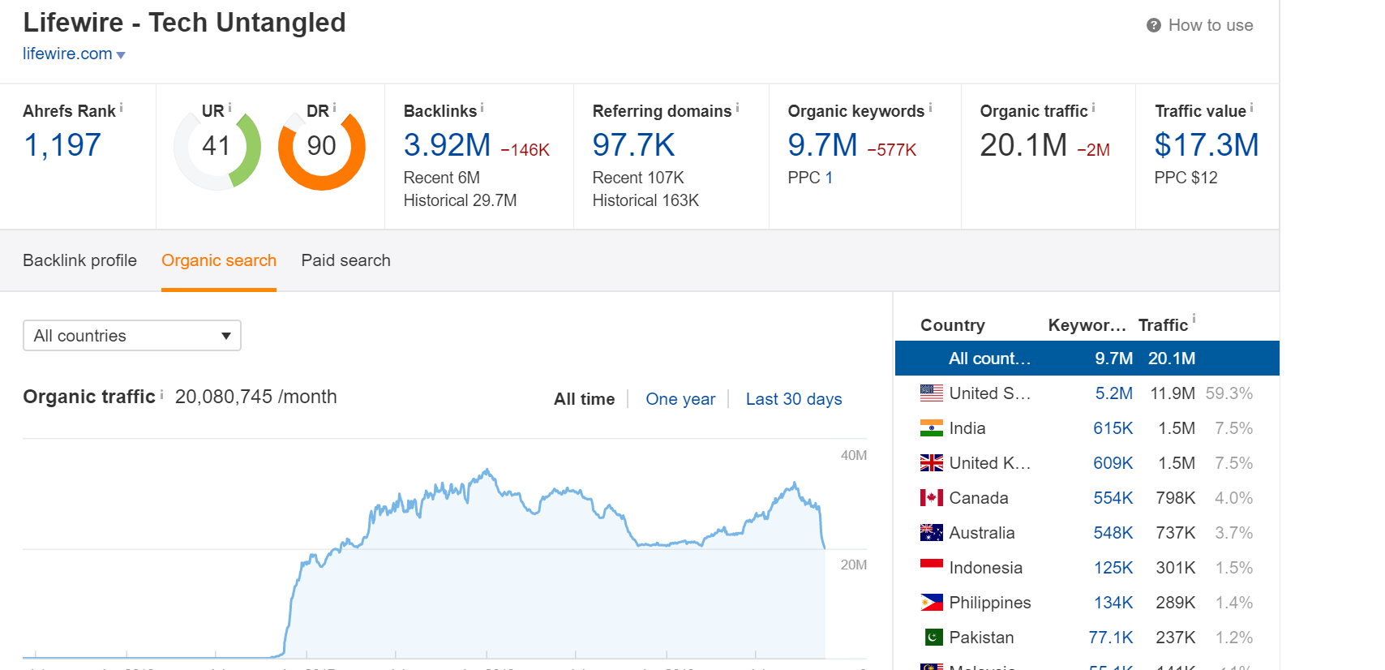Click the United States traffic share 59.3%
The image size is (1385, 670).
tap(1229, 393)
